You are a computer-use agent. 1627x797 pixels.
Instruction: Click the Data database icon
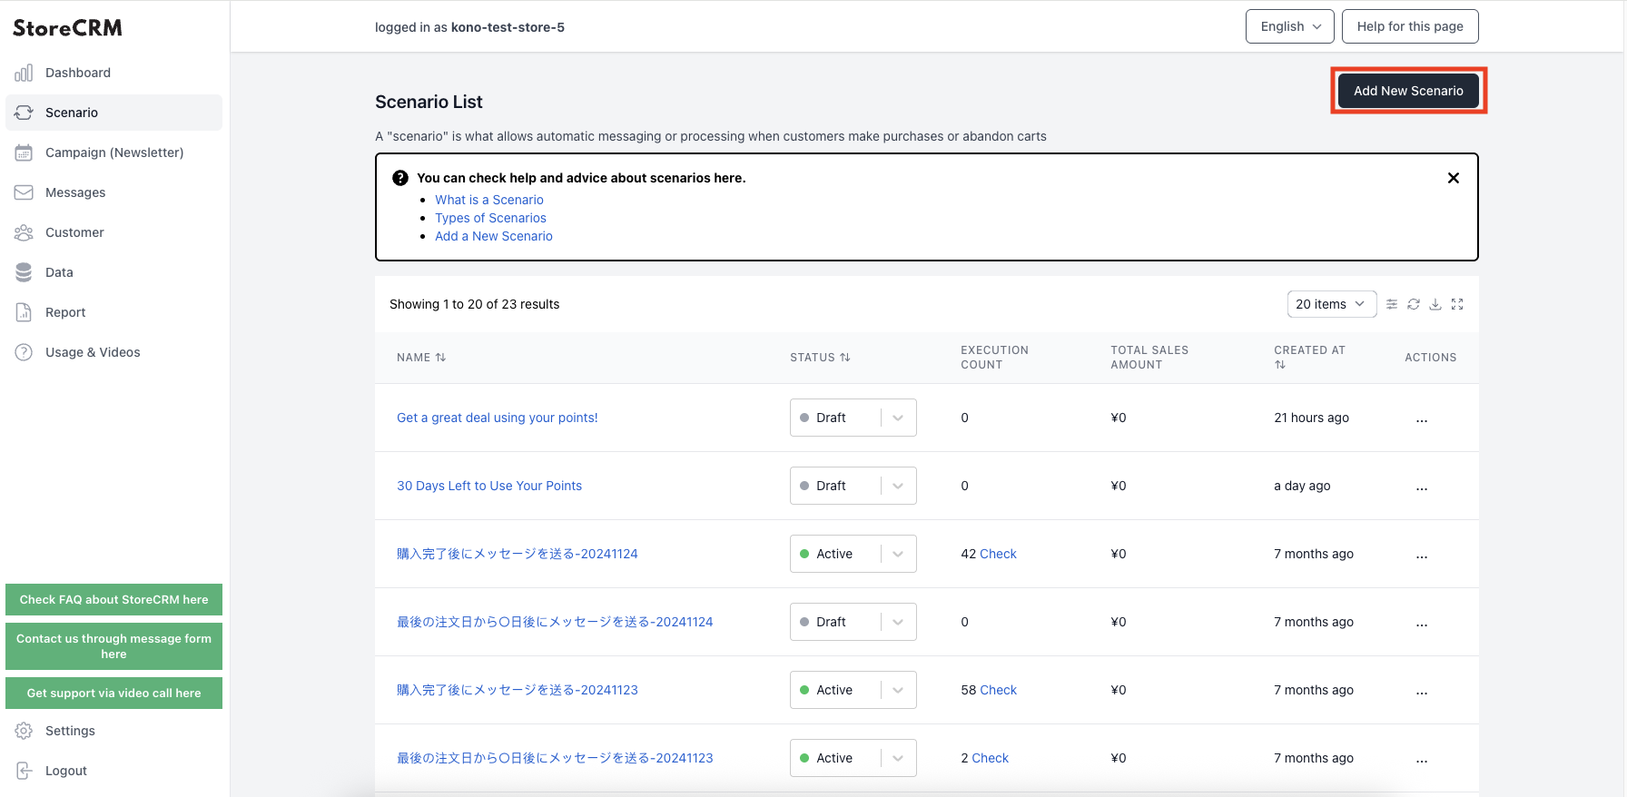click(24, 272)
